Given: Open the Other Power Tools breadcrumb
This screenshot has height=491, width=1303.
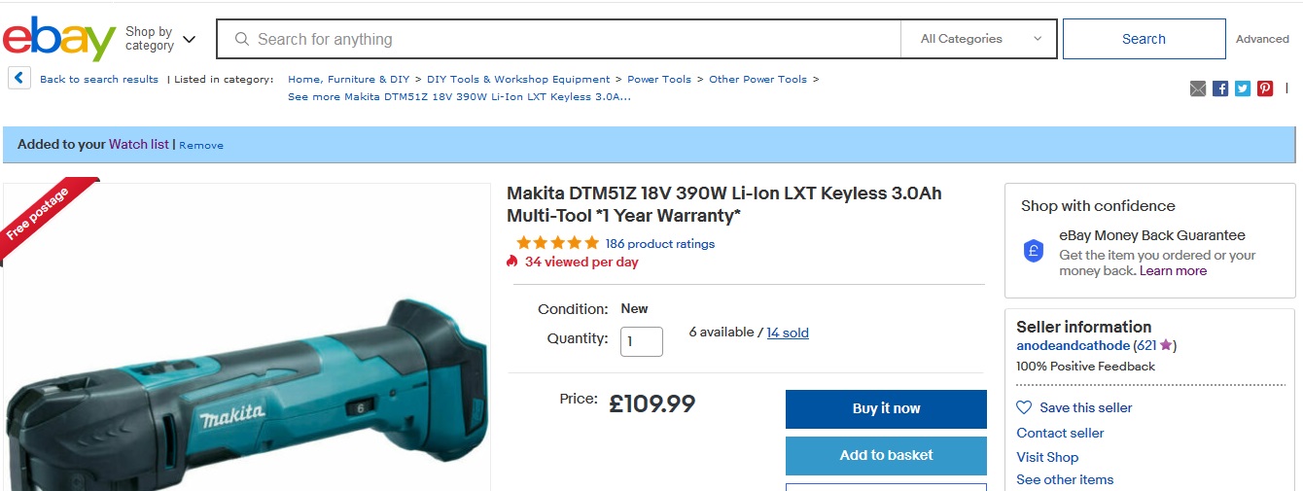Looking at the screenshot, I should coord(757,80).
